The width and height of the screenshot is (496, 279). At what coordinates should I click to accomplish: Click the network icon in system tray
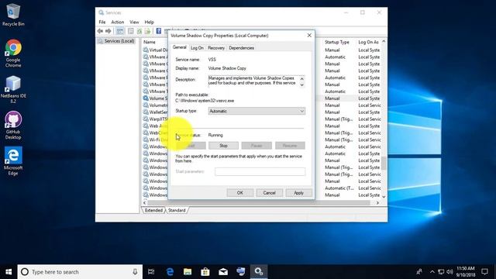(441, 272)
